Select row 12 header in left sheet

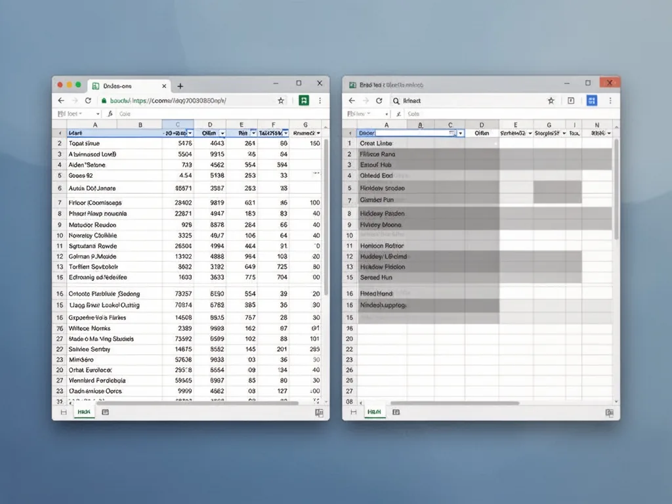(60, 257)
